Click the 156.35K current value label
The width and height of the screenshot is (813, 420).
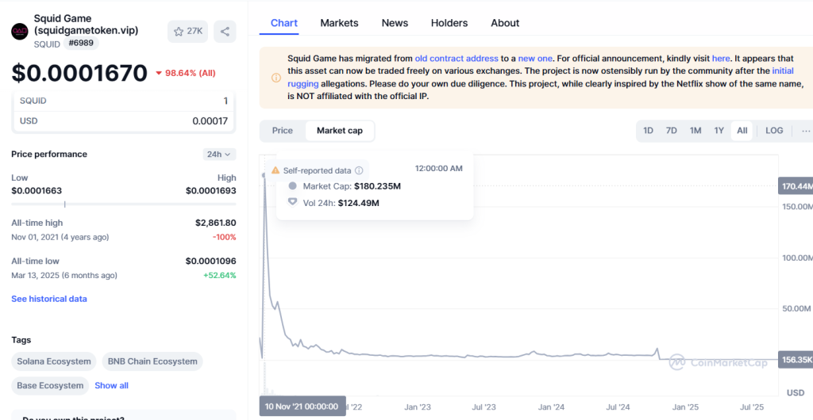pyautogui.click(x=796, y=360)
